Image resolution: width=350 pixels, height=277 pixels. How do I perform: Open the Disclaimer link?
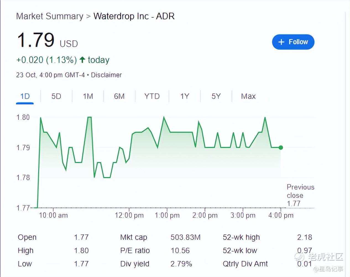coord(106,75)
